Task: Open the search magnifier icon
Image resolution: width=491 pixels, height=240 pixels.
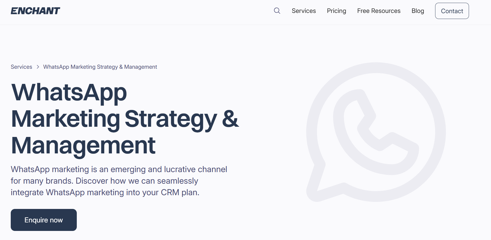Action: pos(277,11)
